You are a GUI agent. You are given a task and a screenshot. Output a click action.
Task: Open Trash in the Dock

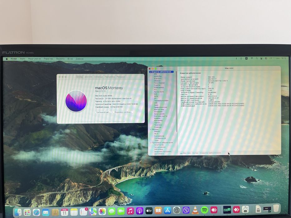[277, 208]
